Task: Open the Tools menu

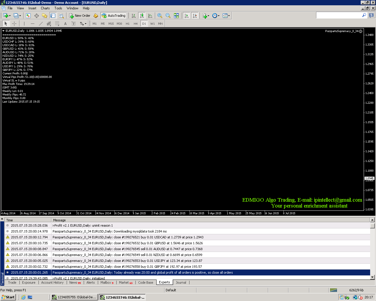Action: 58,8
